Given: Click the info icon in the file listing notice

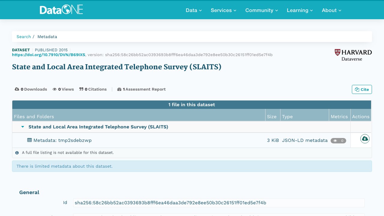Looking at the screenshot, I should 17,153.
